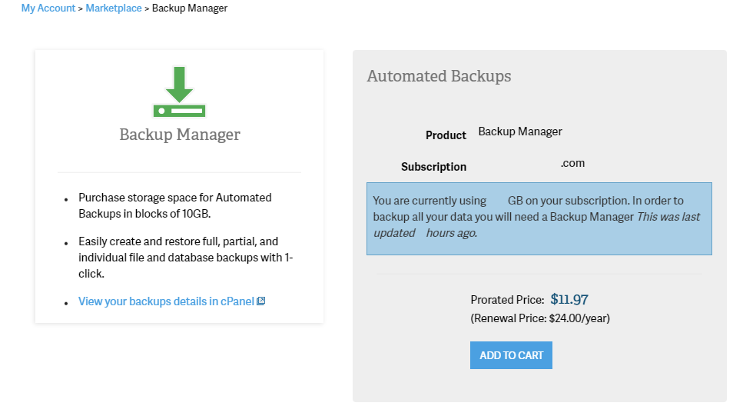733x406 pixels.
Task: Open the Marketplace breadcrumb link
Action: [x=114, y=8]
